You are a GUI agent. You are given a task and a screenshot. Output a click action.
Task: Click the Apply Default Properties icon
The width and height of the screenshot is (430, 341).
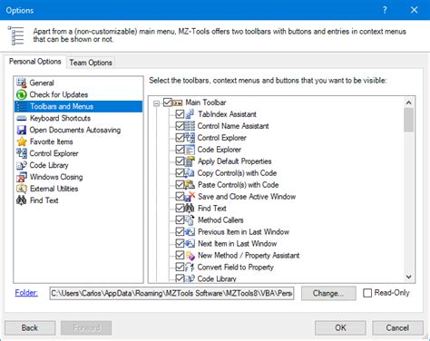[190, 161]
